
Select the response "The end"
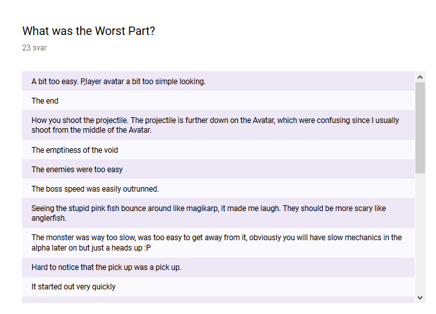45,101
